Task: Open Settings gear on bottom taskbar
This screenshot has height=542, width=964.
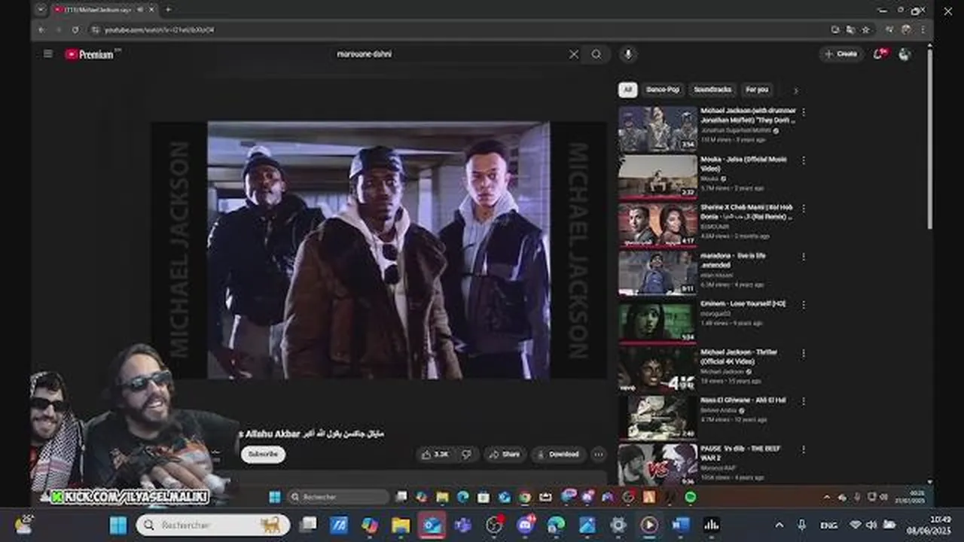Action: (x=618, y=525)
